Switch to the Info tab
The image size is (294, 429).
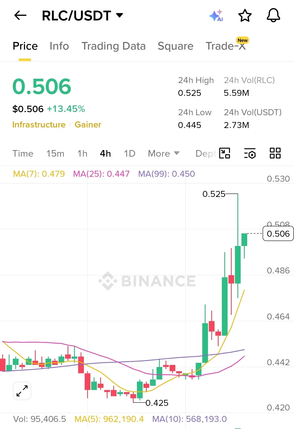click(59, 46)
